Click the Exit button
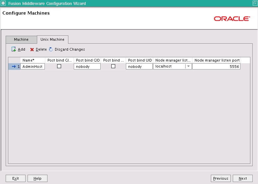The width and height of the screenshot is (258, 184). (16, 178)
